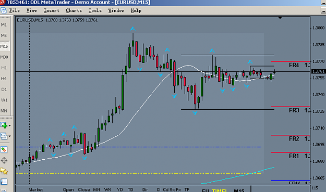Expand the Profiles dropdown arrow
This screenshot has height=192, width=326.
coord(9,136)
